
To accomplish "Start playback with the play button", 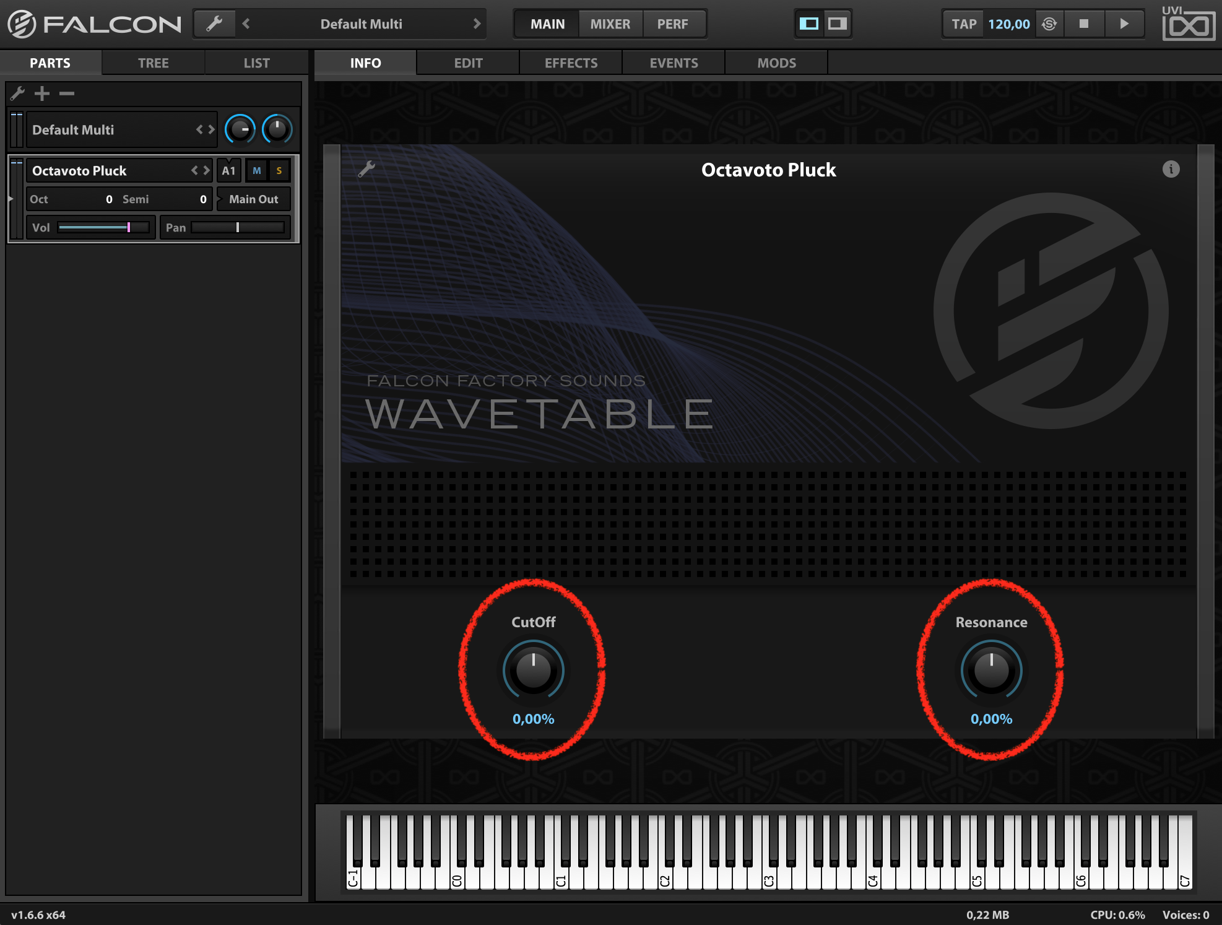I will 1124,24.
